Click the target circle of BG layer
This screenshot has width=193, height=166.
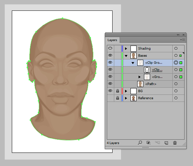(176, 91)
